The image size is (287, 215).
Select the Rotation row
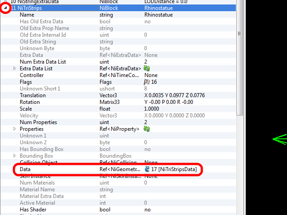click(x=30, y=102)
